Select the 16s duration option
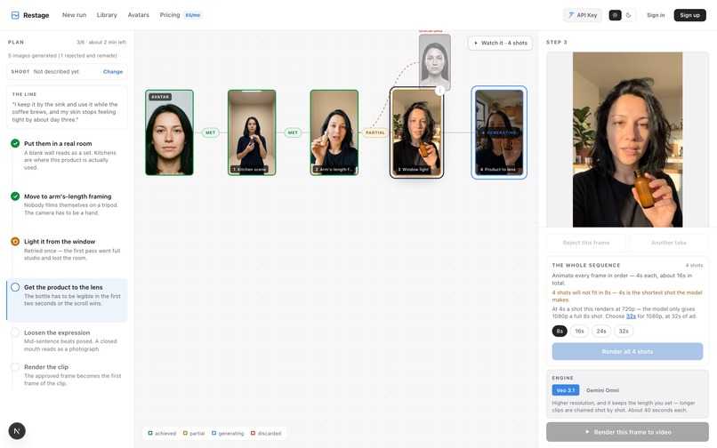717x448 pixels. tap(579, 331)
